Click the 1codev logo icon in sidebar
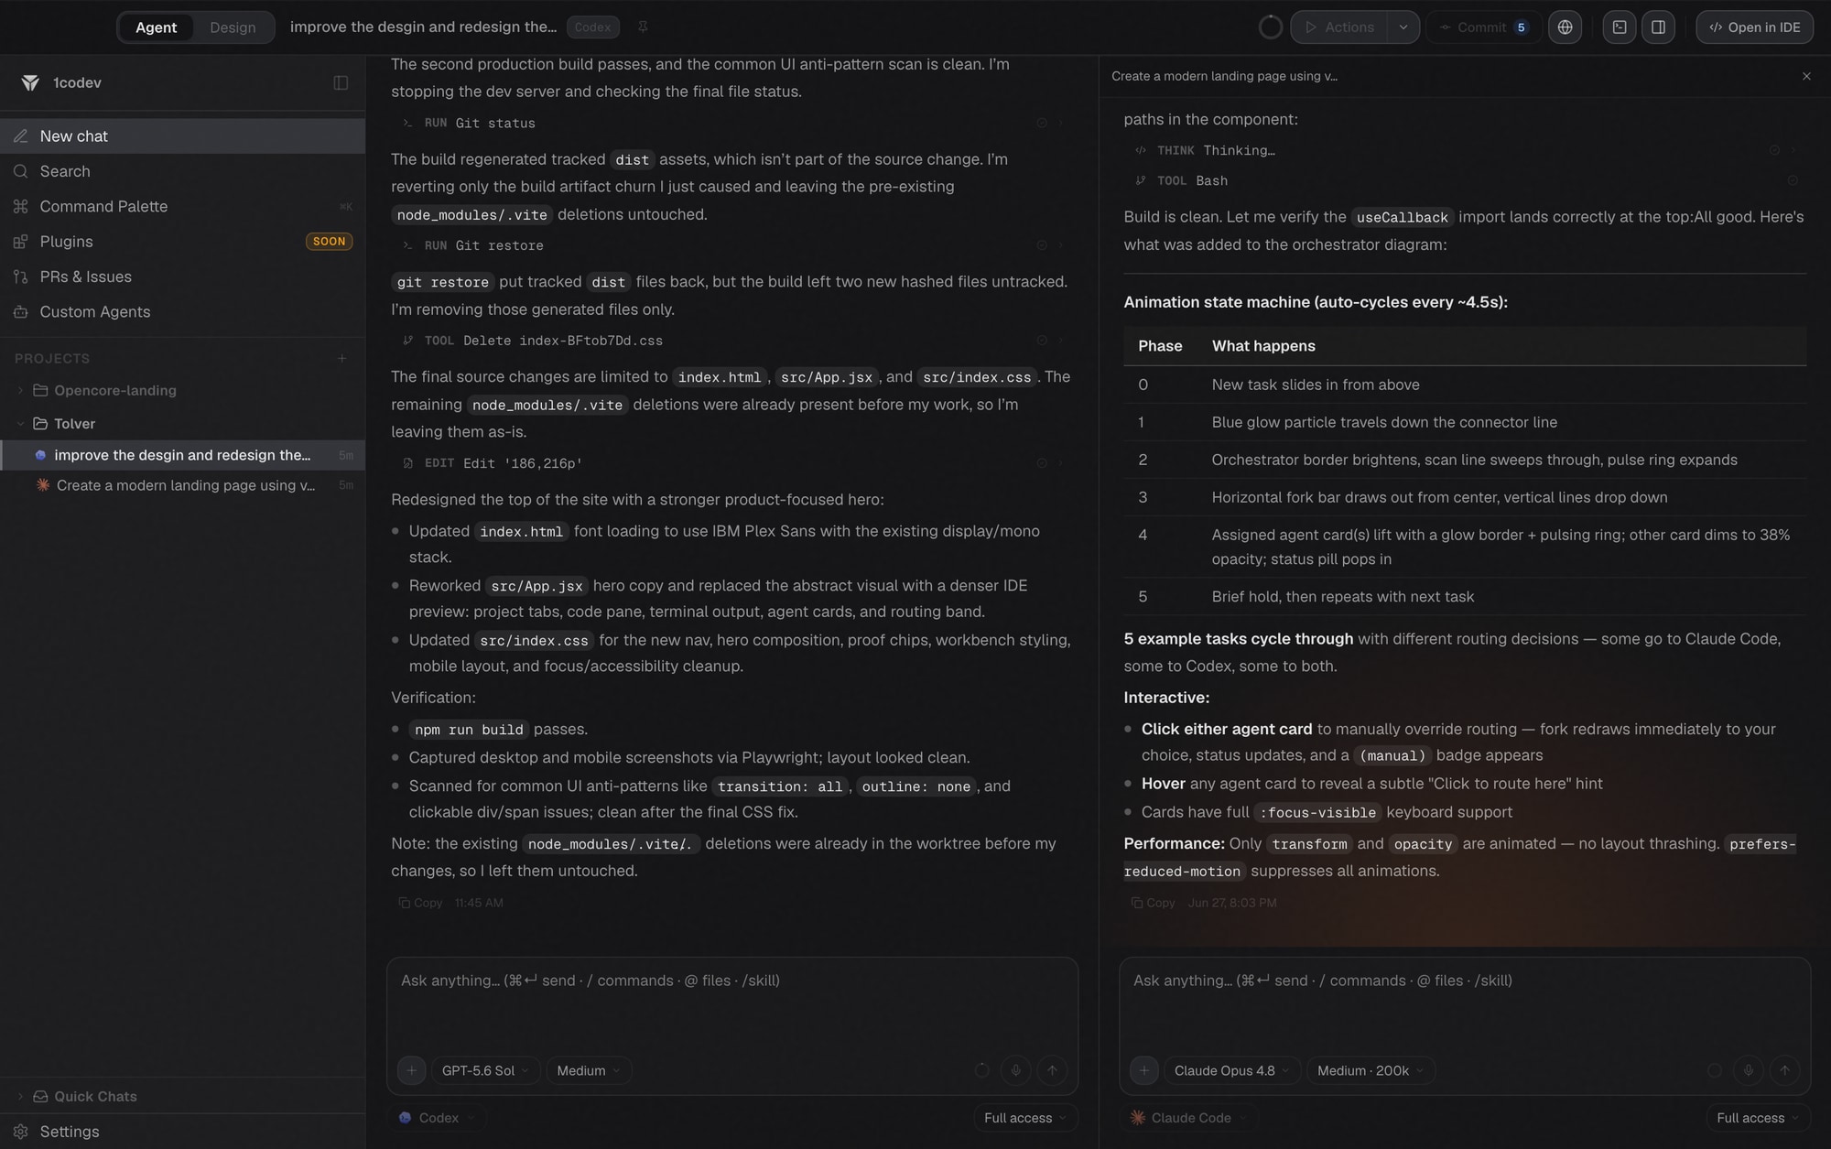 [30, 82]
